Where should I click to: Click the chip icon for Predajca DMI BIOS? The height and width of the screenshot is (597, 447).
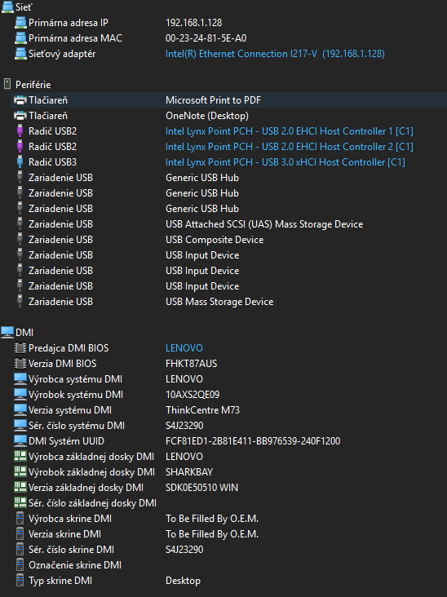pos(20,348)
